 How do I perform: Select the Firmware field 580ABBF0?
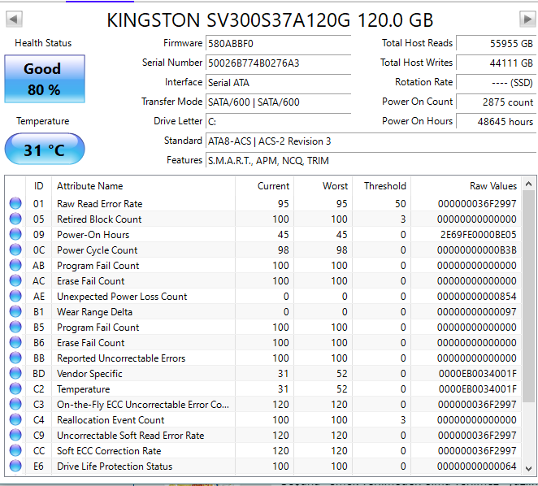click(x=278, y=44)
